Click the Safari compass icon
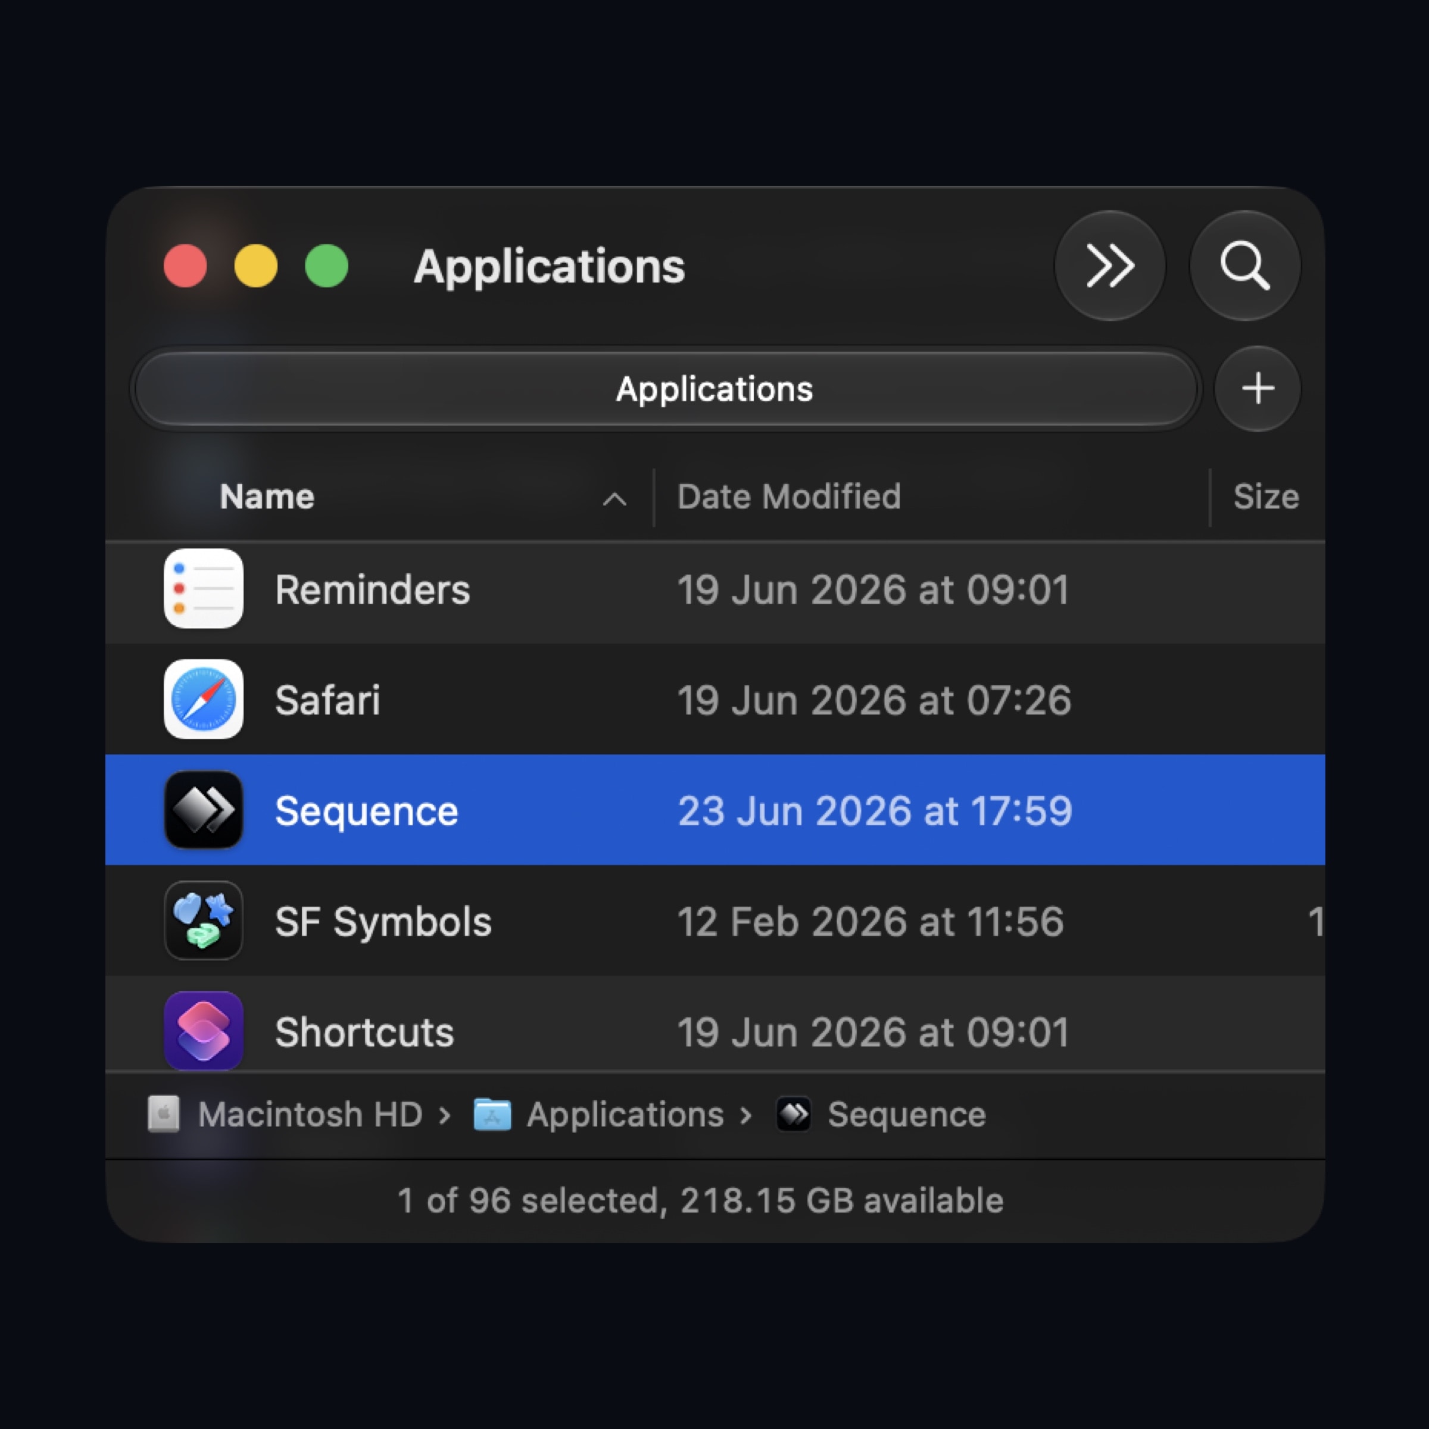The image size is (1429, 1429). click(x=204, y=699)
